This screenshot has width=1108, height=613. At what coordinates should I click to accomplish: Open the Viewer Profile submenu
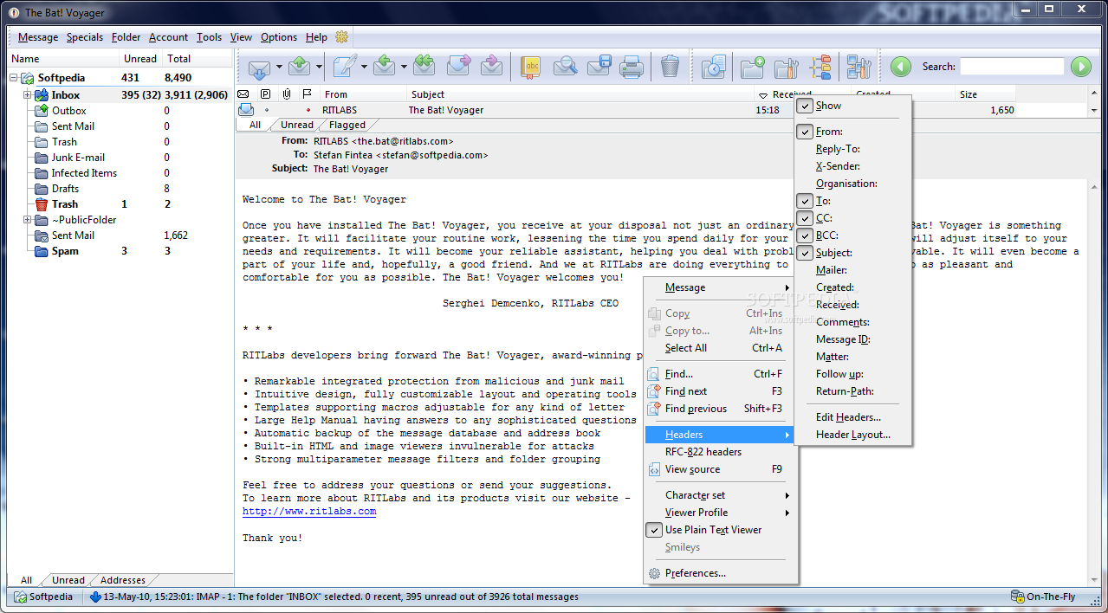(719, 513)
